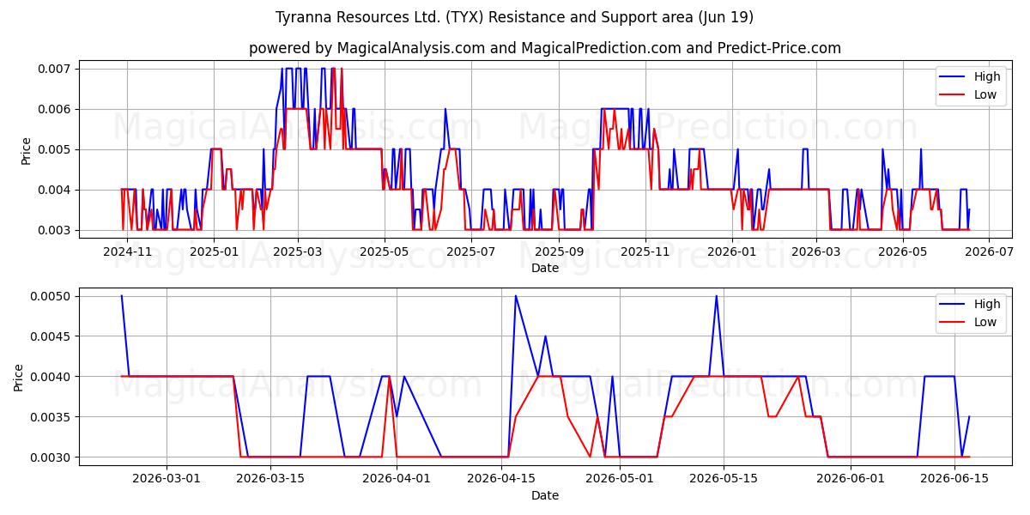Viewport: 1030px width, 515px height.
Task: Click the '0.005' tick label on top chart
Action: [x=57, y=149]
